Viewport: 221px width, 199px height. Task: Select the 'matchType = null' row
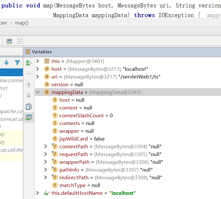click(x=128, y=185)
